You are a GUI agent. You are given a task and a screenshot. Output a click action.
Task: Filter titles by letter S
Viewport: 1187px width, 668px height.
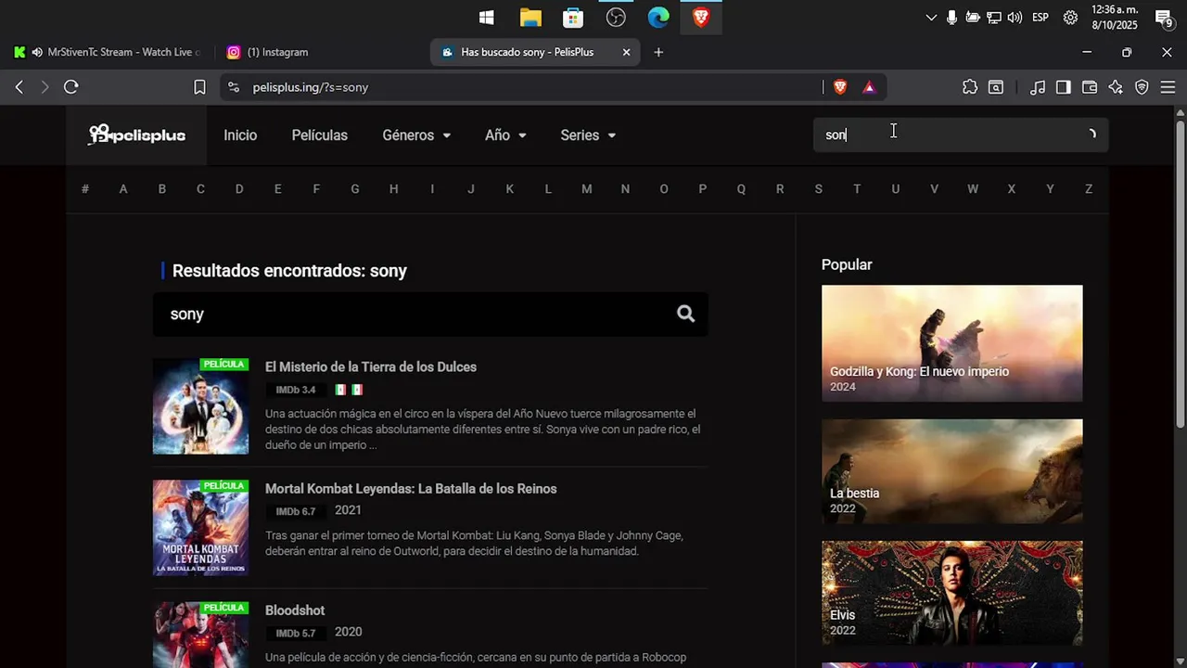tap(818, 189)
